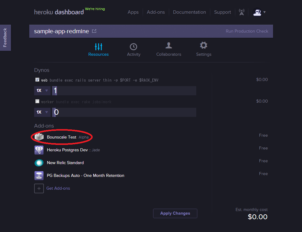
Task: Click the web dyno $0.00 price
Action: tap(262, 79)
